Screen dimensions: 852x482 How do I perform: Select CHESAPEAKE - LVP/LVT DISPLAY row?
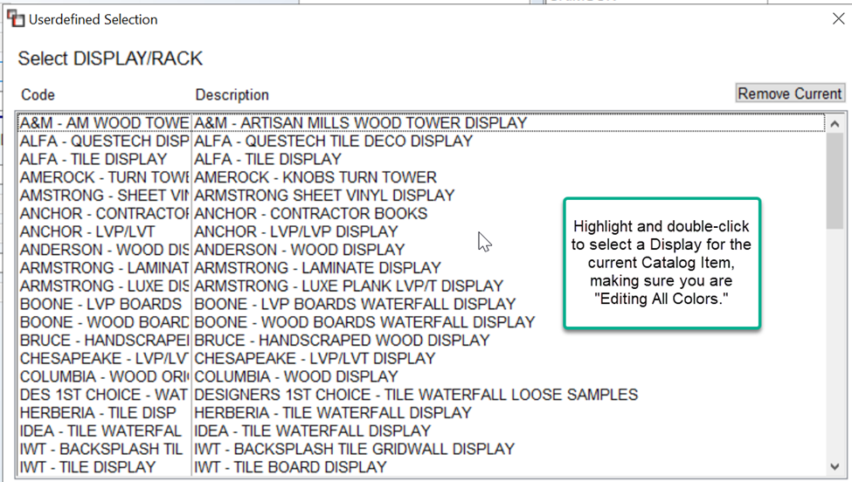(x=421, y=358)
